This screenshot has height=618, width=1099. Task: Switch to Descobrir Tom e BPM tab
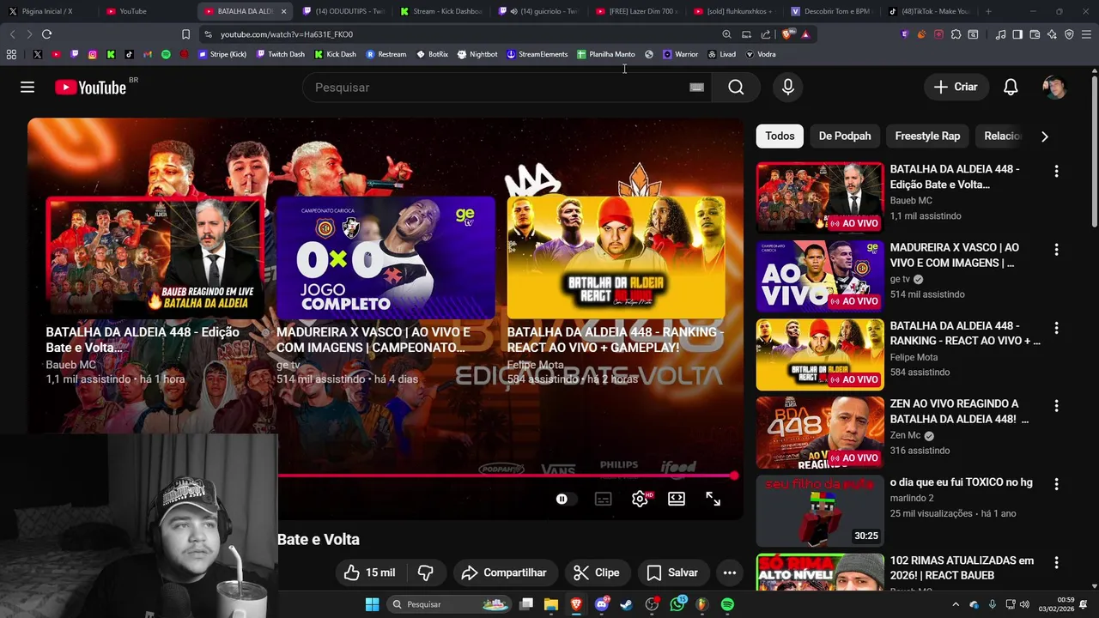[831, 11]
